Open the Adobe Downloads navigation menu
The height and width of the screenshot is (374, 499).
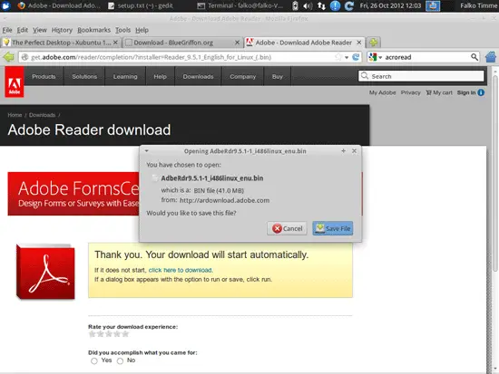pyautogui.click(x=198, y=76)
